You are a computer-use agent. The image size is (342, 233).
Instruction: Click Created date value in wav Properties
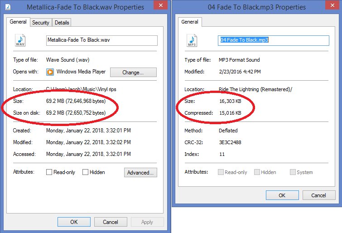coord(88,131)
